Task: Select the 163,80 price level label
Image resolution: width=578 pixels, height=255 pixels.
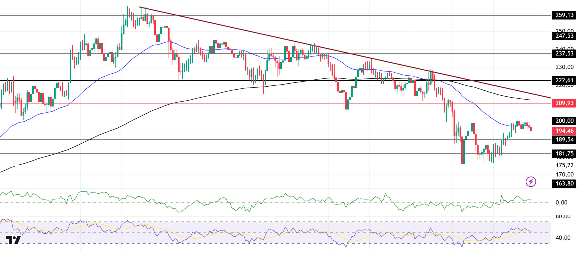Action: point(564,184)
